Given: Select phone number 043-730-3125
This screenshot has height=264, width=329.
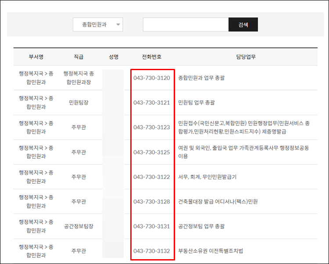Looking at the screenshot, I should 152,152.
